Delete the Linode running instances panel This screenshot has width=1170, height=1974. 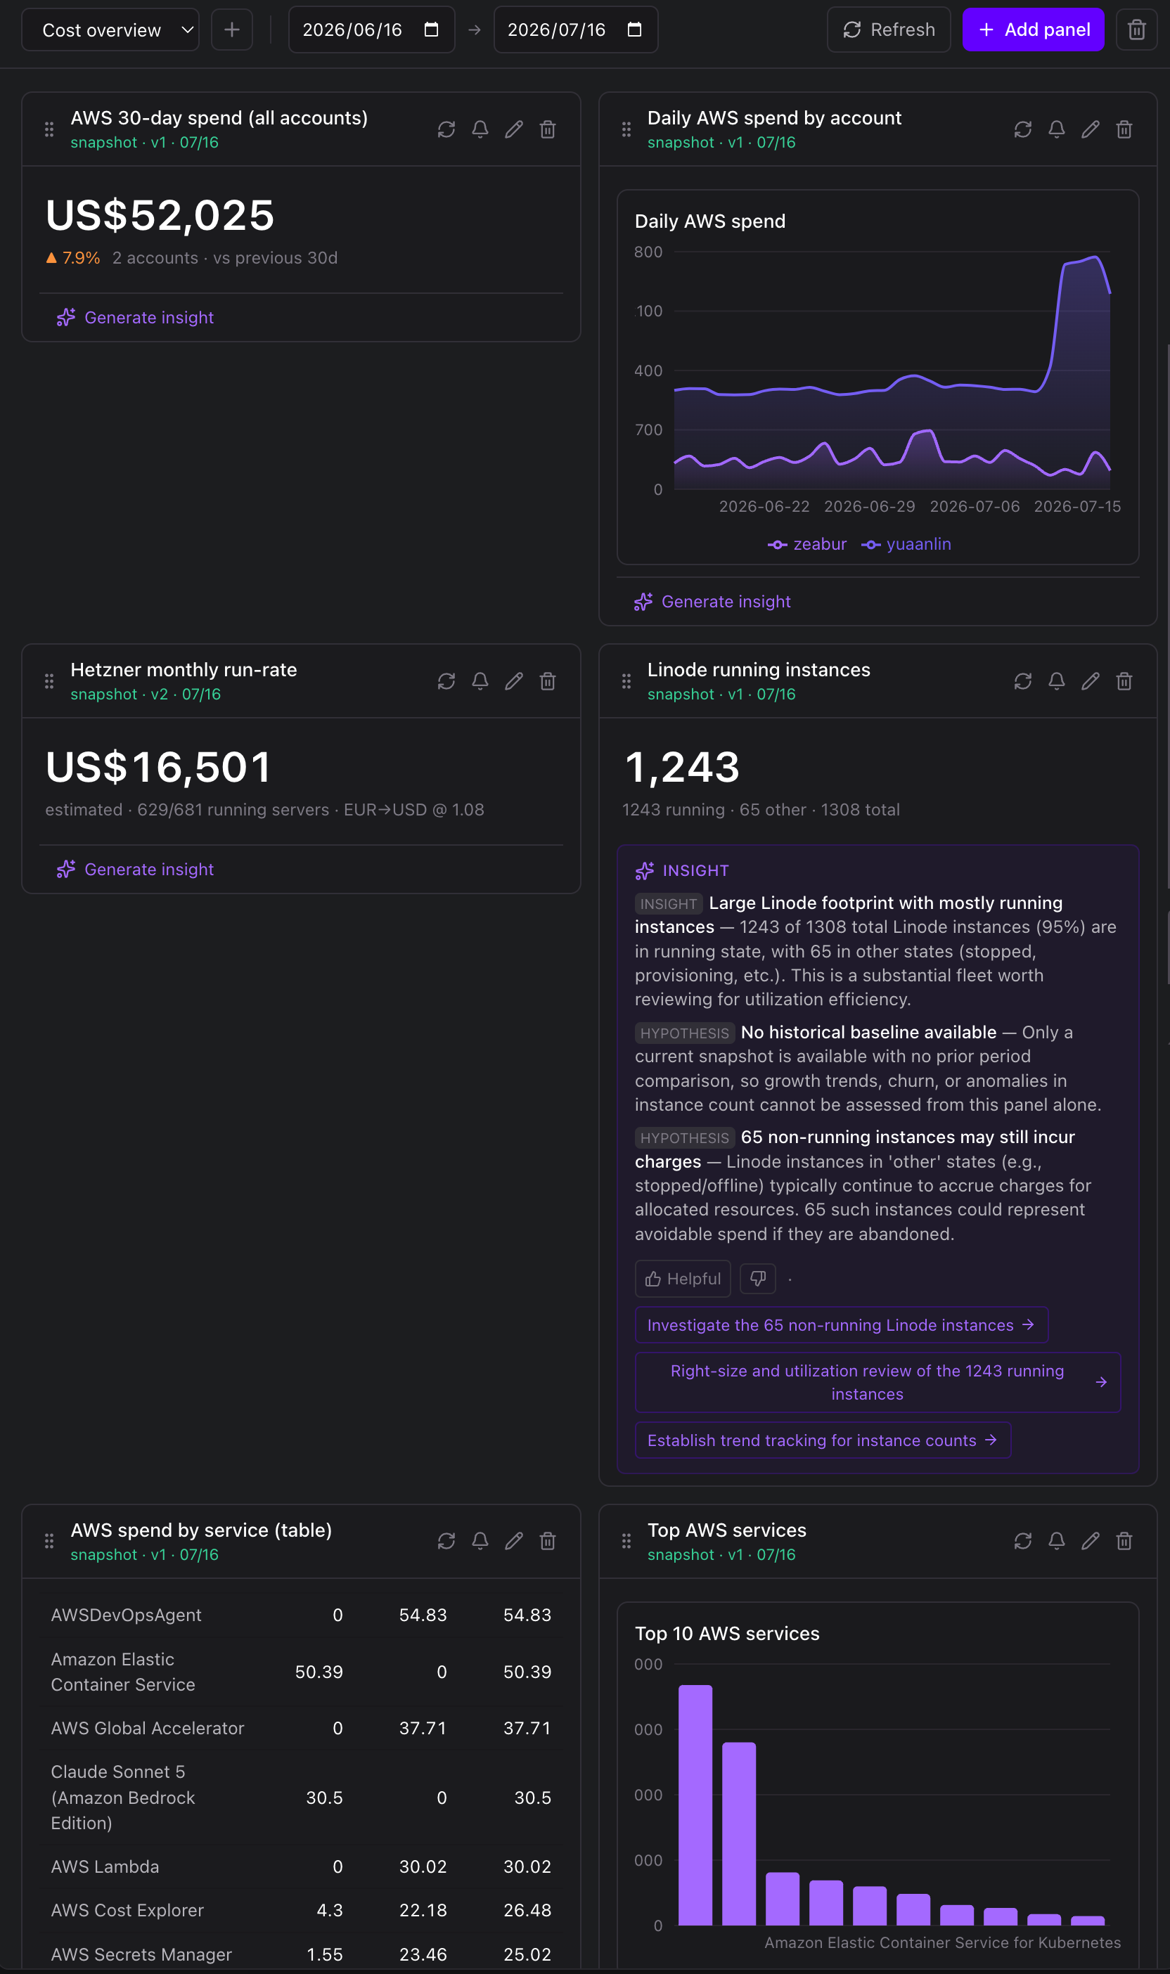(1124, 681)
